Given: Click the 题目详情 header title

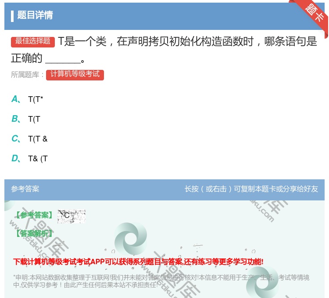Looking at the screenshot, I should click(x=35, y=15).
